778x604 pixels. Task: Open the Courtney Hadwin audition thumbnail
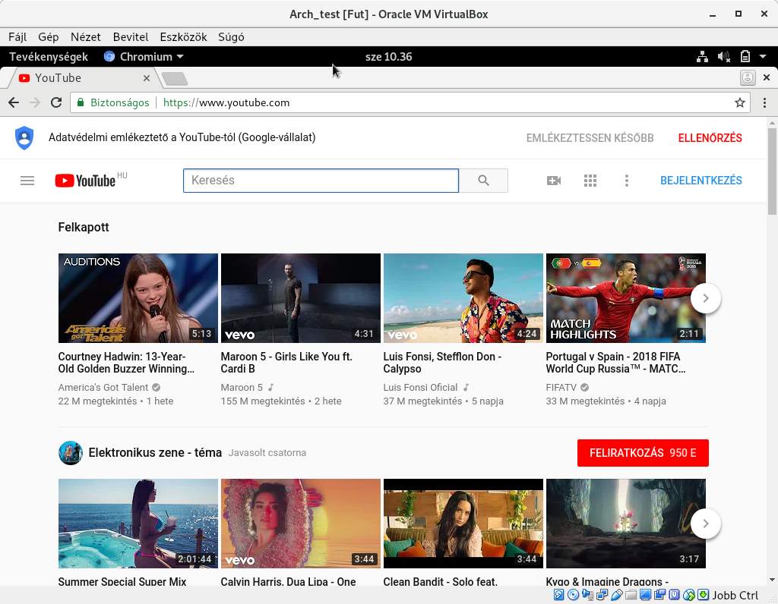coord(138,298)
